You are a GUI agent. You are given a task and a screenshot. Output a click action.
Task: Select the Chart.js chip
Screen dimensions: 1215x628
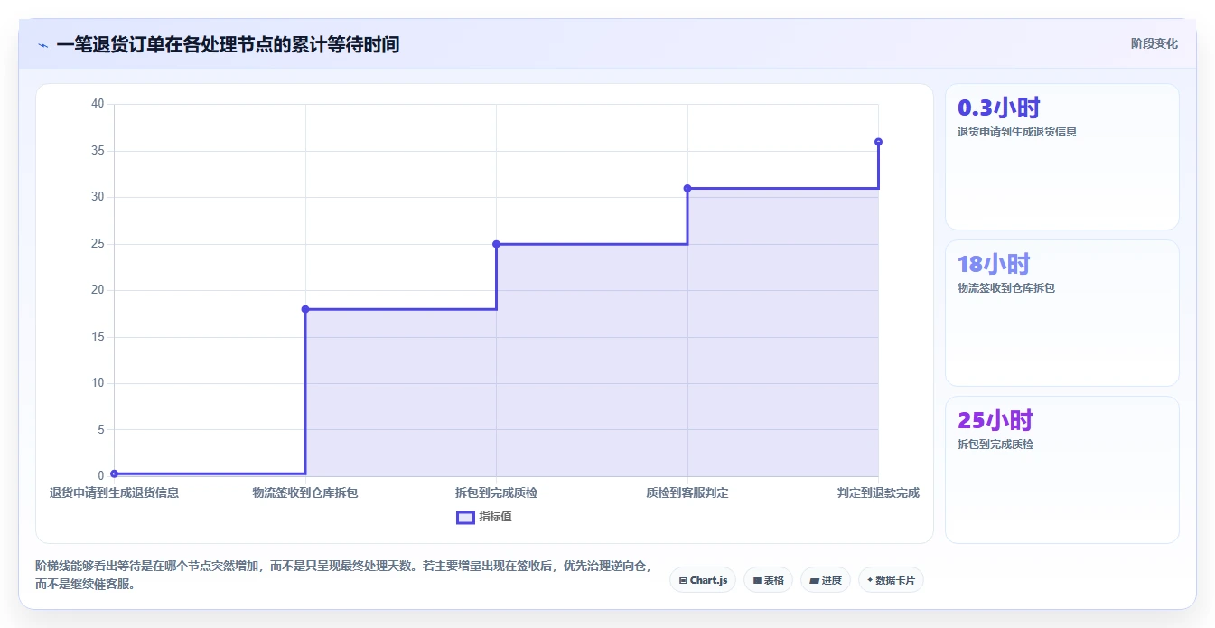[x=703, y=580]
